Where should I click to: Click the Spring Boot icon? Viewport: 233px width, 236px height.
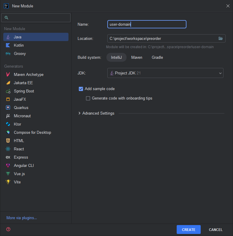coord(8,91)
